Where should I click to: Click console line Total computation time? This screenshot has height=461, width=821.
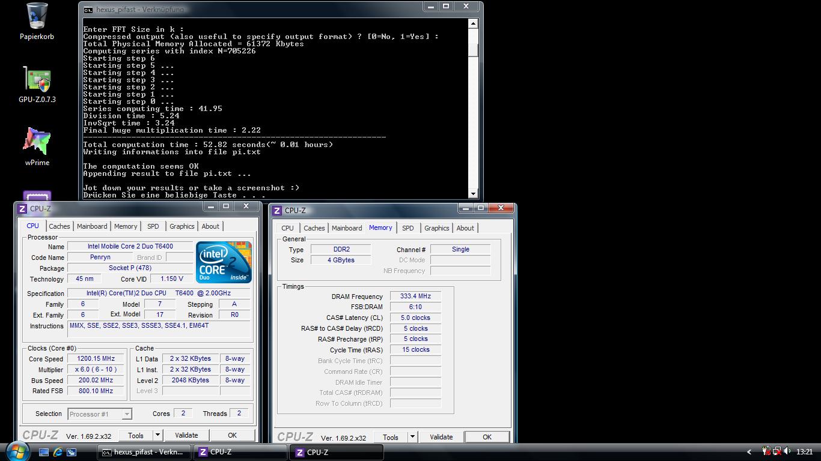(x=208, y=145)
